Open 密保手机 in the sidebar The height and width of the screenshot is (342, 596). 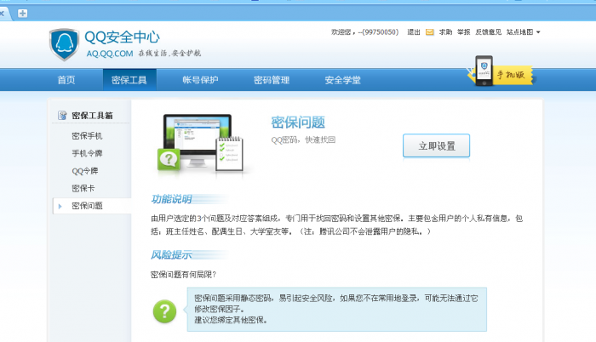[x=87, y=135]
